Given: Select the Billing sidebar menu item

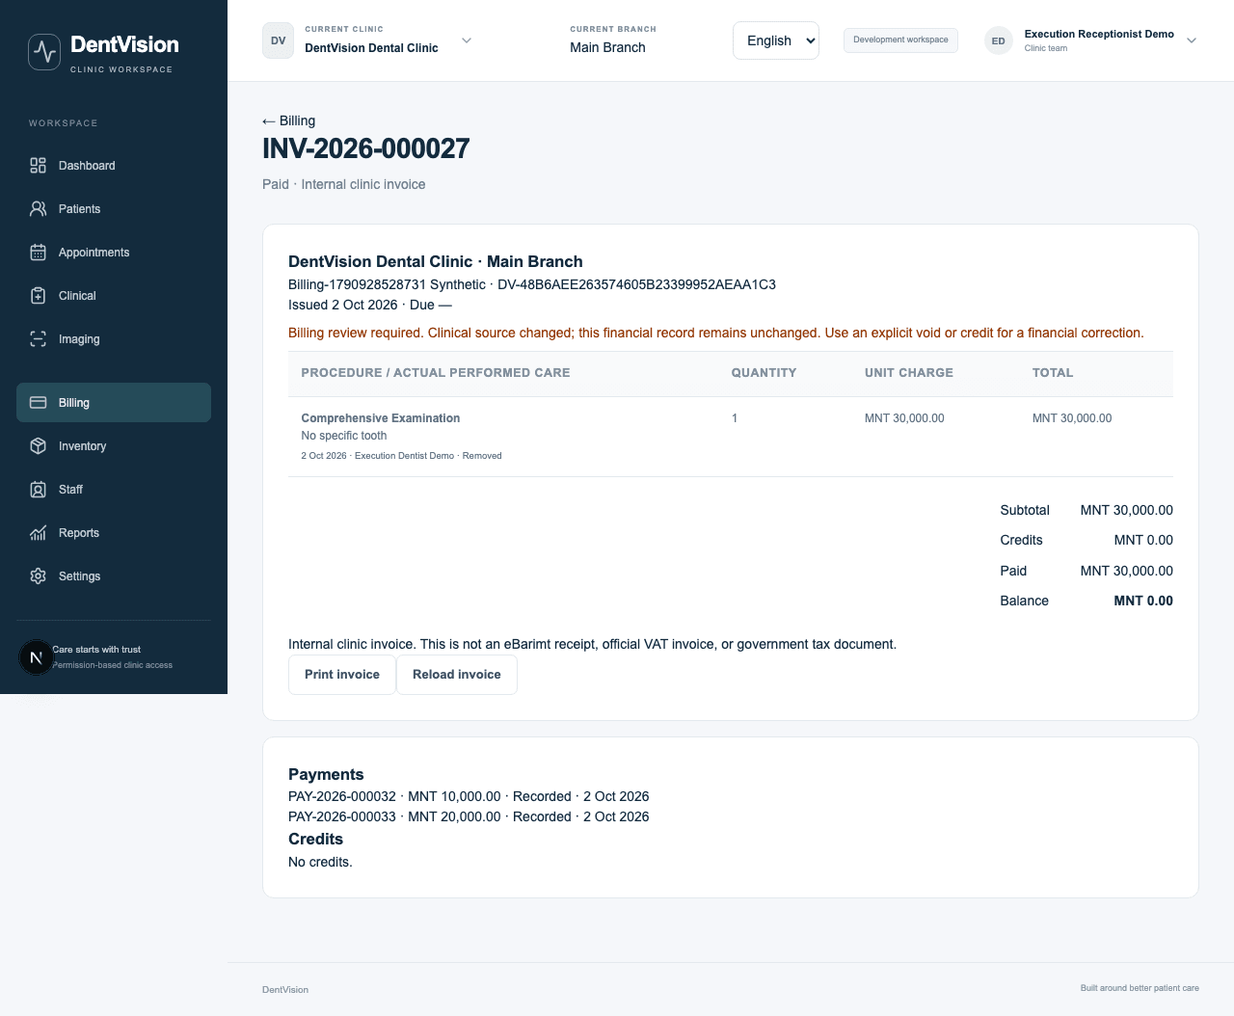Looking at the screenshot, I should (114, 403).
